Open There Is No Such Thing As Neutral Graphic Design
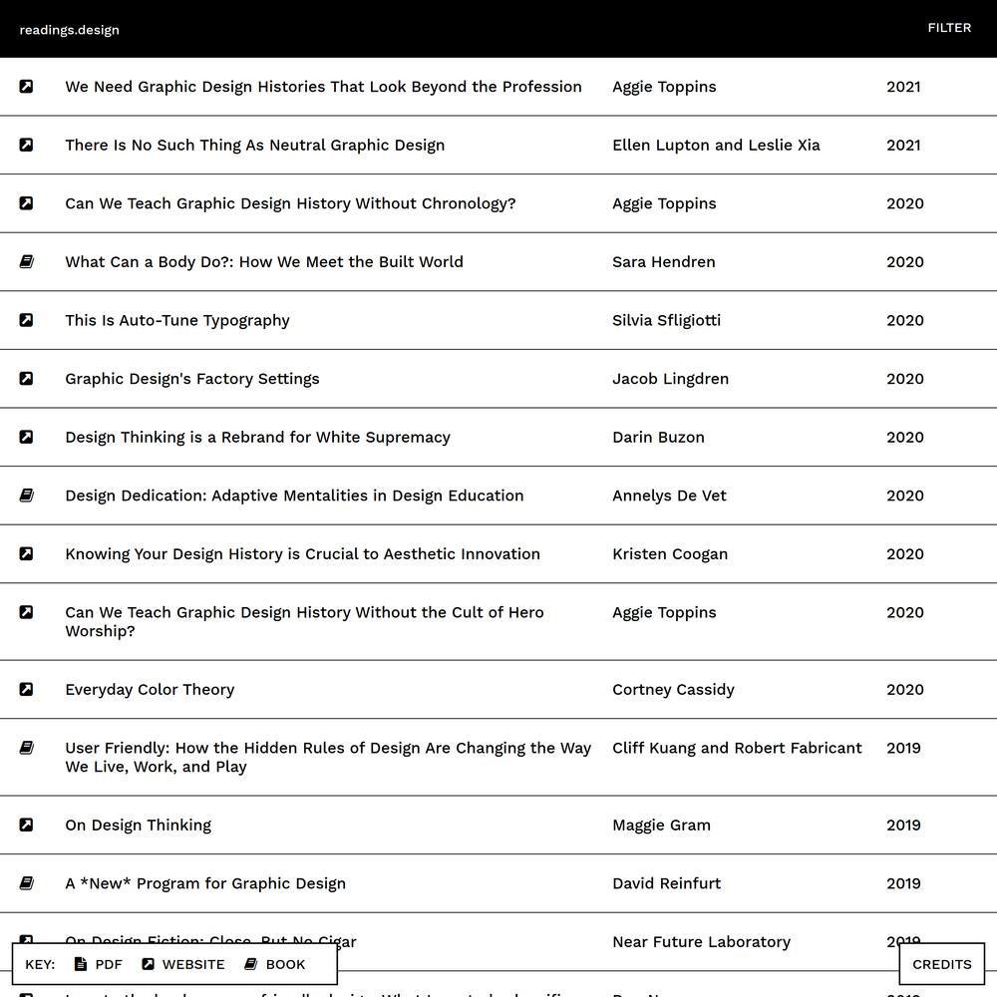Screen dimensions: 997x997 click(254, 146)
